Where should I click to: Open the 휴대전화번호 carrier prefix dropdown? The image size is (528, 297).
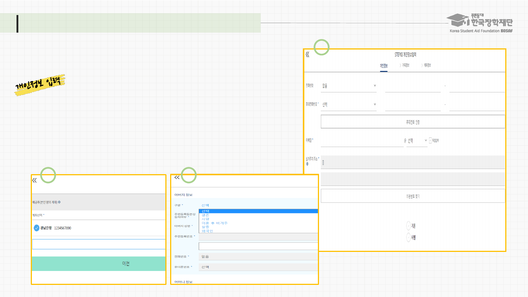pyautogui.click(x=349, y=104)
